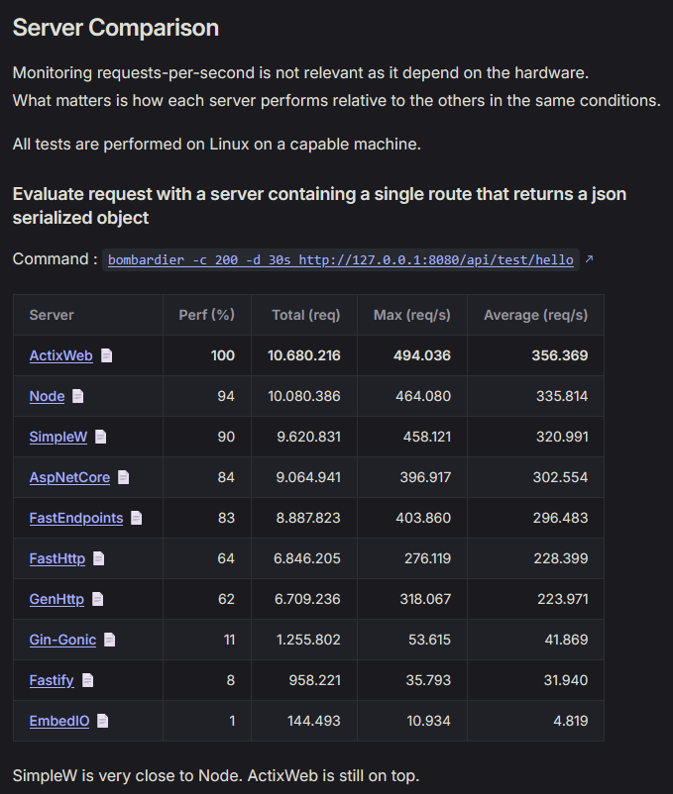673x794 pixels.
Task: Click the GenHttp max value 318.067
Action: pos(425,599)
